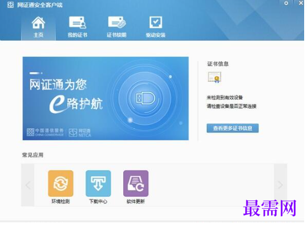
Task: Click the 网证通为您 e路护航 banner
Action: coord(106,99)
